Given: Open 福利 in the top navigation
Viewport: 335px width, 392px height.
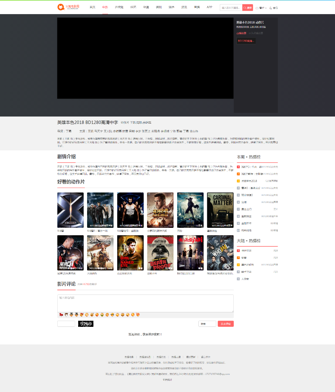Looking at the screenshot, I should [159, 7].
